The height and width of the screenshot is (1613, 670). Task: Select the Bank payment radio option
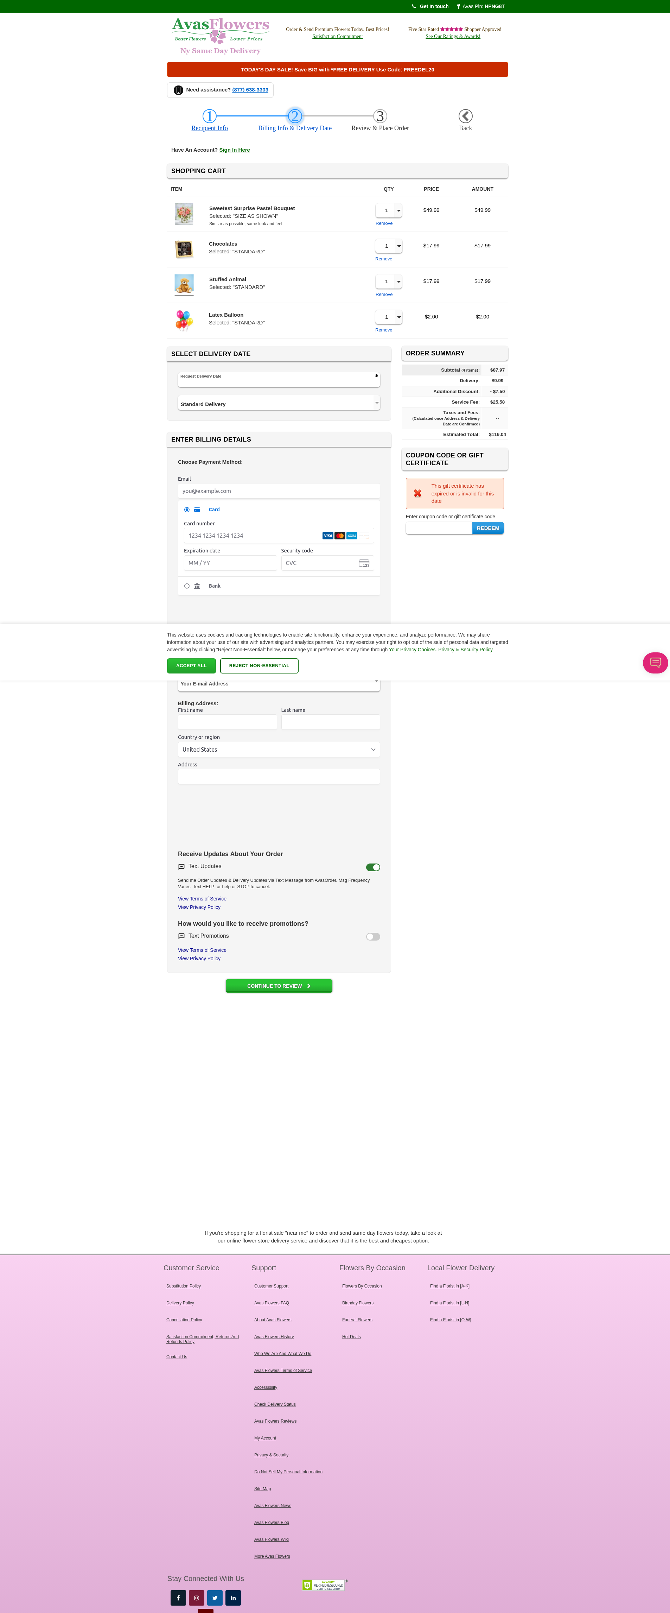(x=186, y=586)
